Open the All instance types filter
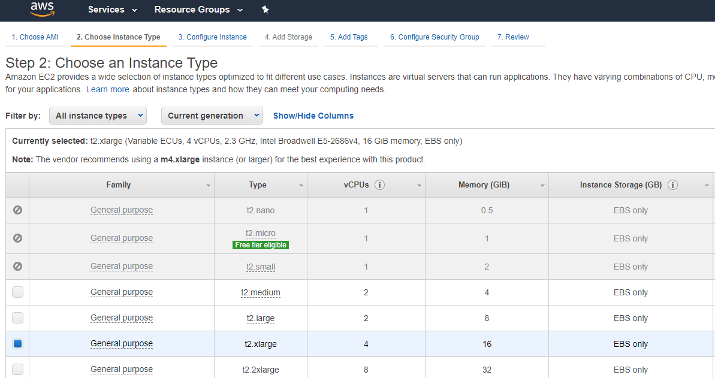Viewport: 715px width, 378px height. tap(98, 116)
